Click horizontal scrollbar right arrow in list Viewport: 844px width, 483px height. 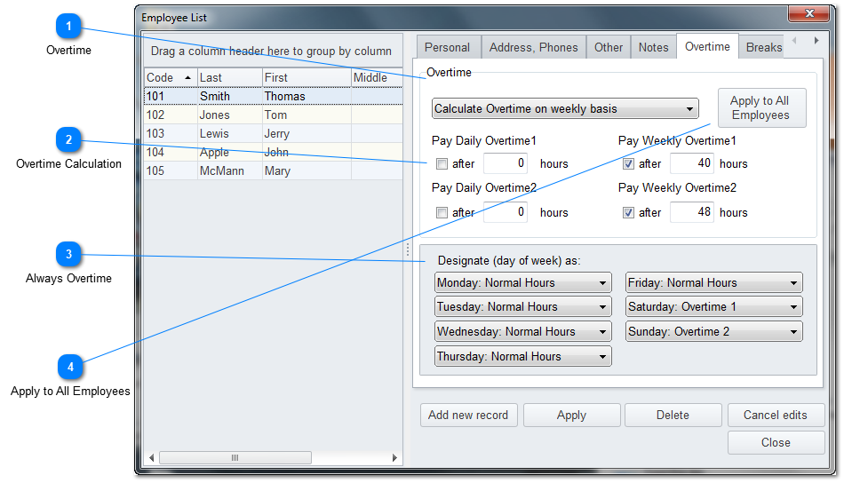click(x=395, y=458)
